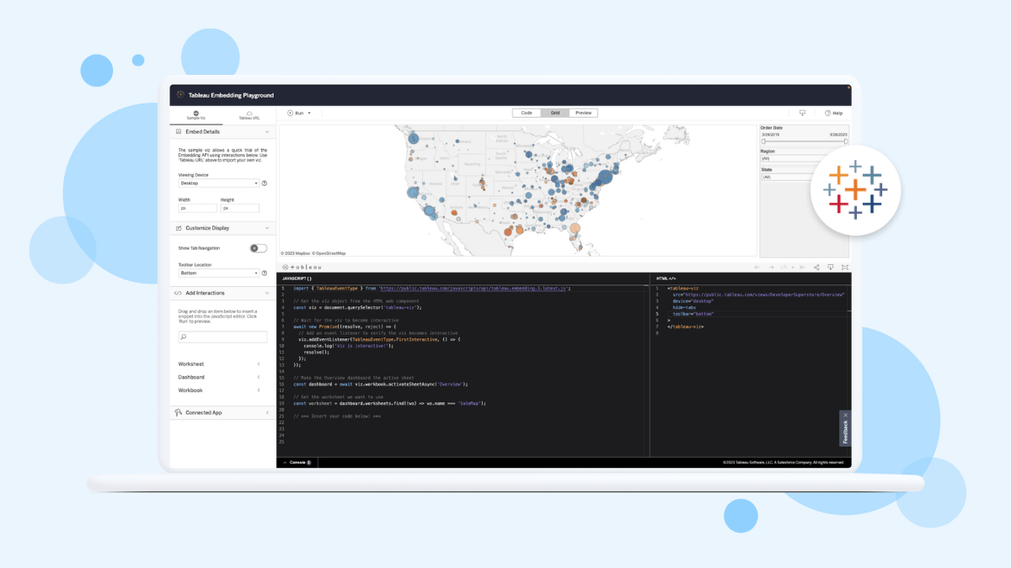Click the viz toolbar Download icon

[831, 267]
